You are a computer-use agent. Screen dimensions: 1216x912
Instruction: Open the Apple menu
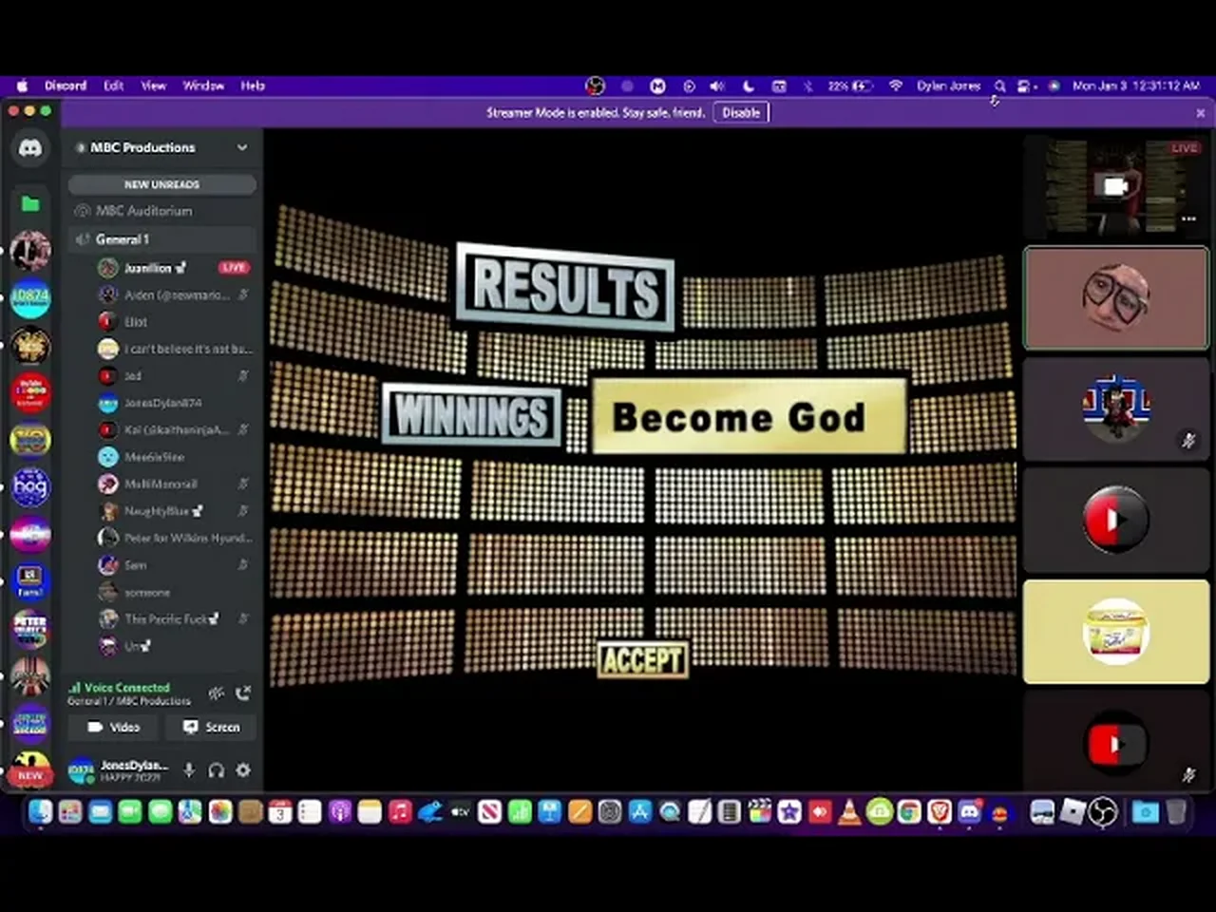22,85
